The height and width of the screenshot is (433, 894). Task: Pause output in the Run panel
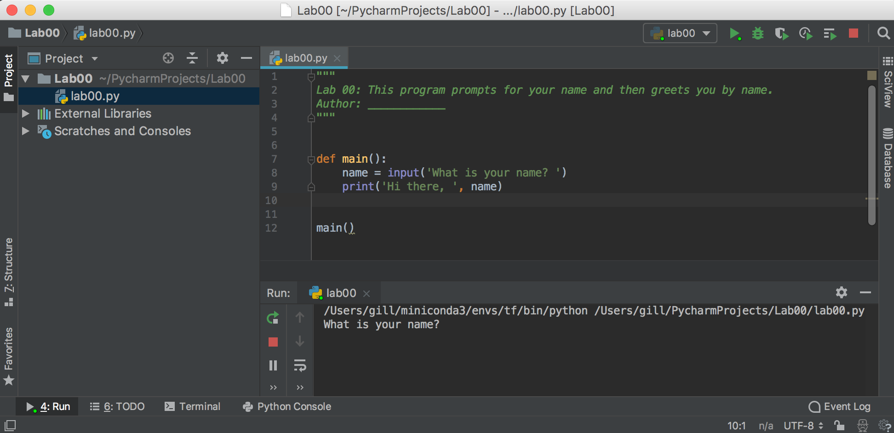point(273,365)
